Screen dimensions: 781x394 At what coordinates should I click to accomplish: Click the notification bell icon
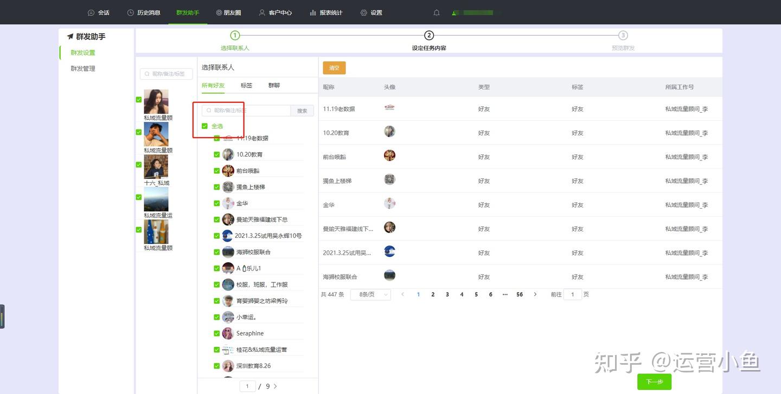pos(436,12)
